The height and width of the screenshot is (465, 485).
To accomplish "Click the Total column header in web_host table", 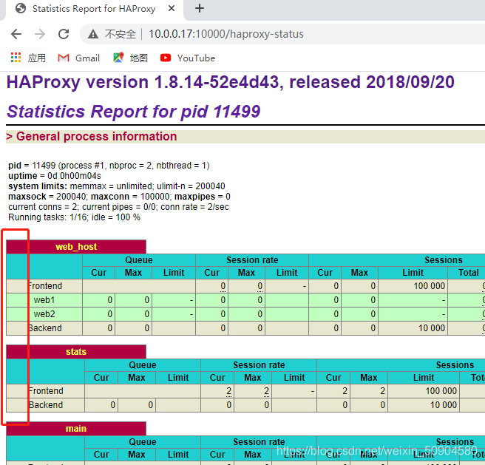I will pyautogui.click(x=468, y=273).
